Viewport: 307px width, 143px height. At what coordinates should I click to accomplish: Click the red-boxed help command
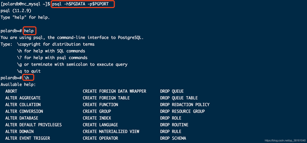click(x=29, y=31)
